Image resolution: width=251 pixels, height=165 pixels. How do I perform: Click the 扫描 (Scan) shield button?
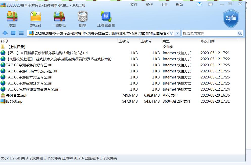231,18
